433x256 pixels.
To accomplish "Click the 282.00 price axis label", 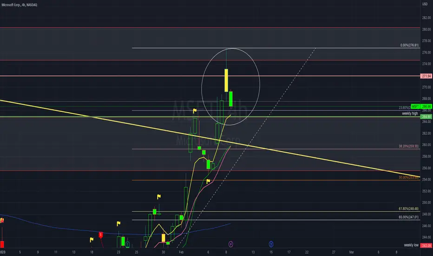I will pos(426,18).
